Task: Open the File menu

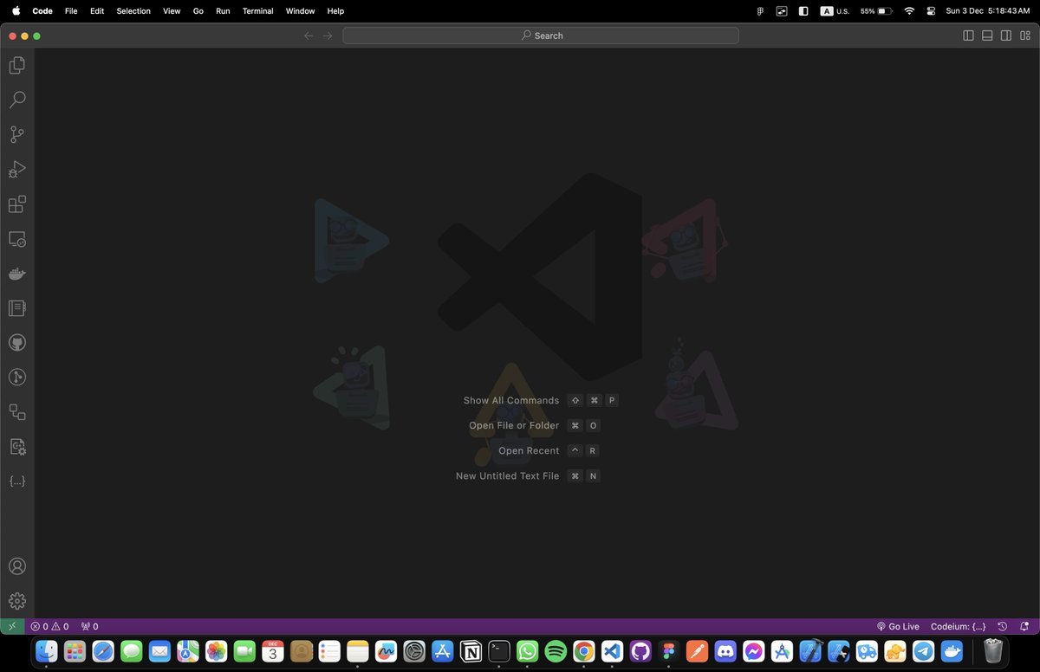Action: click(x=71, y=11)
